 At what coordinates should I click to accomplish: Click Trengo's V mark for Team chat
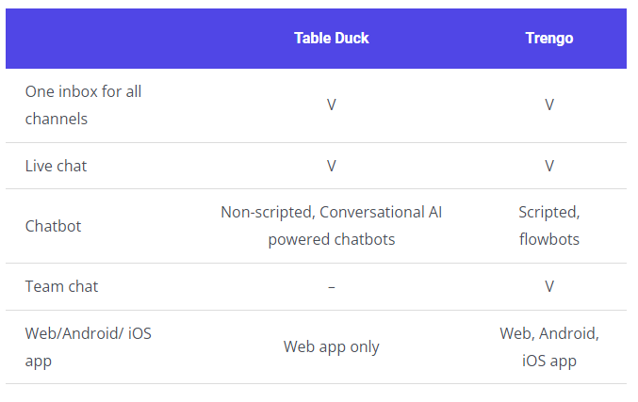(x=548, y=286)
